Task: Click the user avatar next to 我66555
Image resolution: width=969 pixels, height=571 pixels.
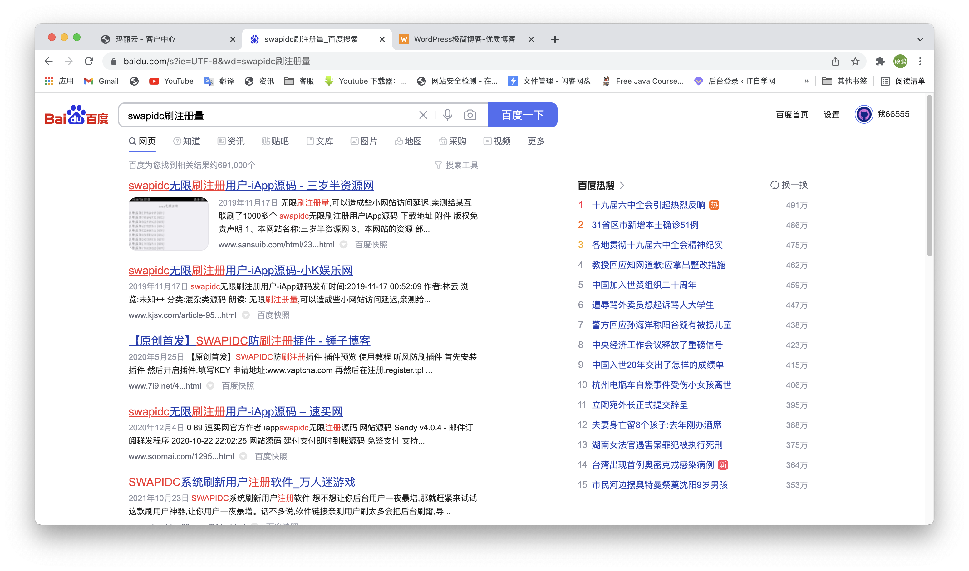Action: coord(864,114)
